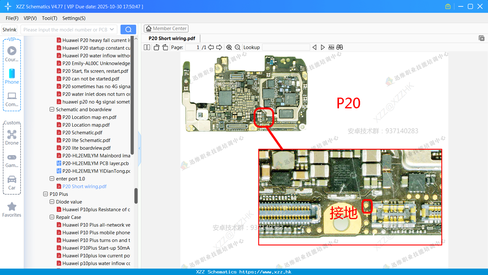The image size is (488, 275).
Task: Open the Settings(S) menu
Action: pyautogui.click(x=74, y=18)
